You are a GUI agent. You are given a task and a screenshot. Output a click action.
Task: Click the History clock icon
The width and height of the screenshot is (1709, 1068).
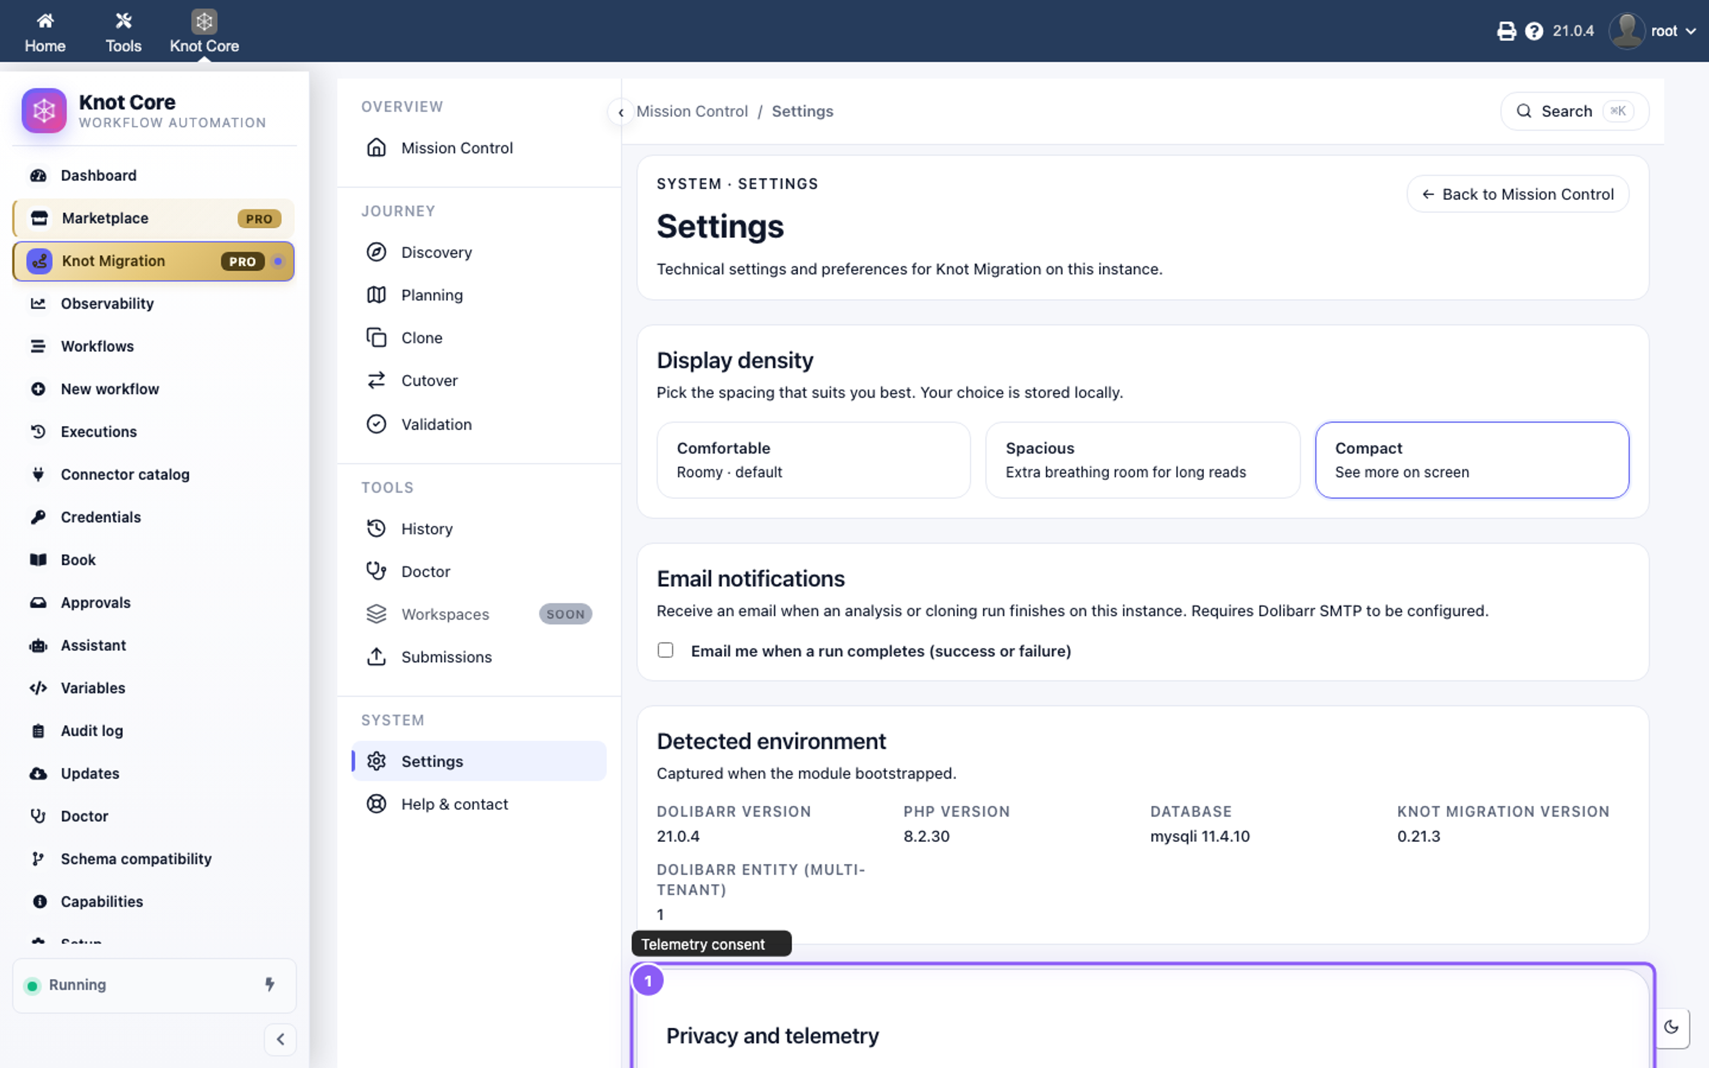click(x=376, y=528)
